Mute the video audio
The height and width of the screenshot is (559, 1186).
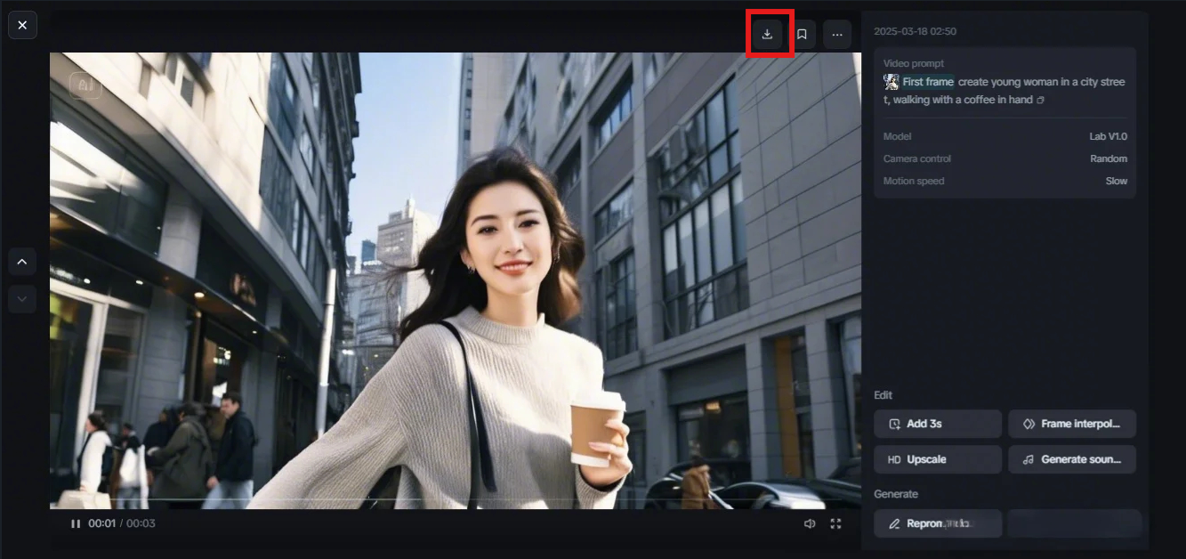[x=808, y=523]
